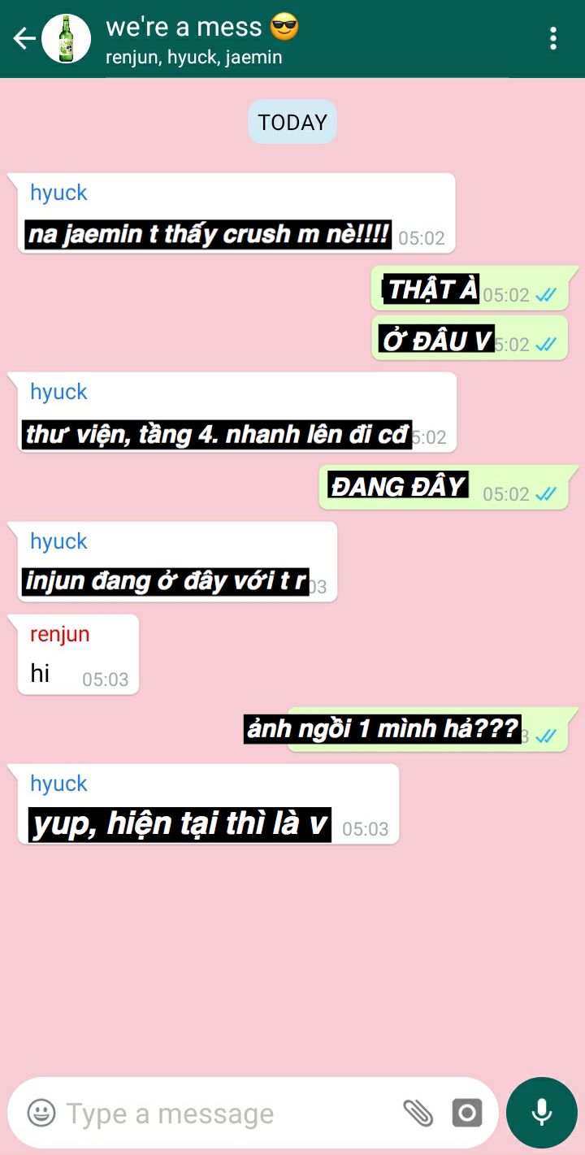
Task: Open the group avatar bottle picture
Action: pos(66,38)
